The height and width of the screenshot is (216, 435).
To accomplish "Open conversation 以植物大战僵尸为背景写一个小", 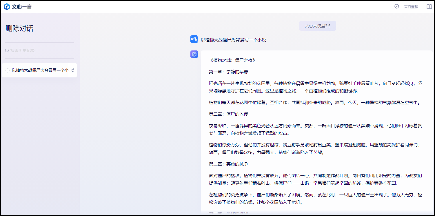I will pos(40,70).
